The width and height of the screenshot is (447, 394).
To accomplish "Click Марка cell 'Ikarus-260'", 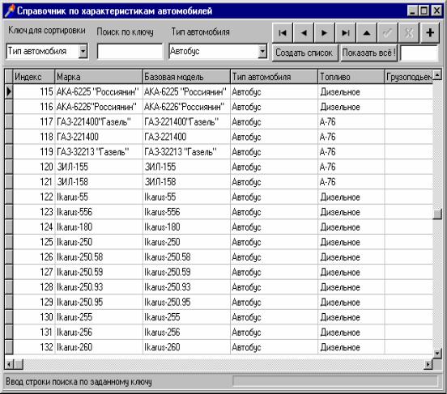I will pyautogui.click(x=98, y=347).
